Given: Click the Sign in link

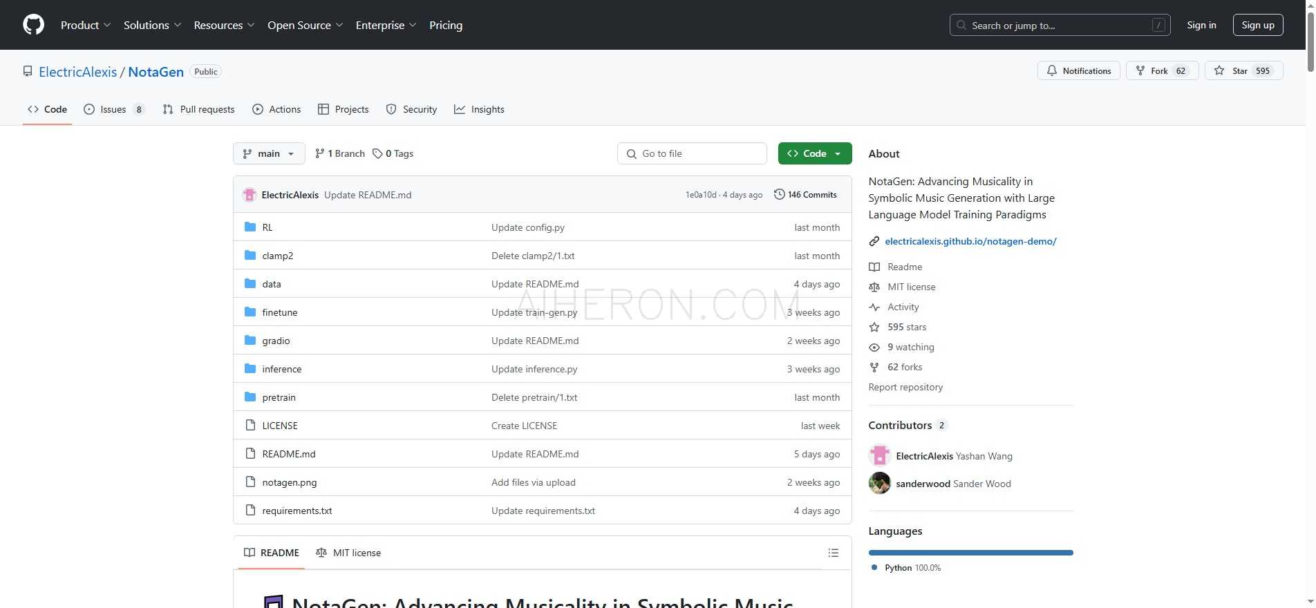Looking at the screenshot, I should [1201, 25].
